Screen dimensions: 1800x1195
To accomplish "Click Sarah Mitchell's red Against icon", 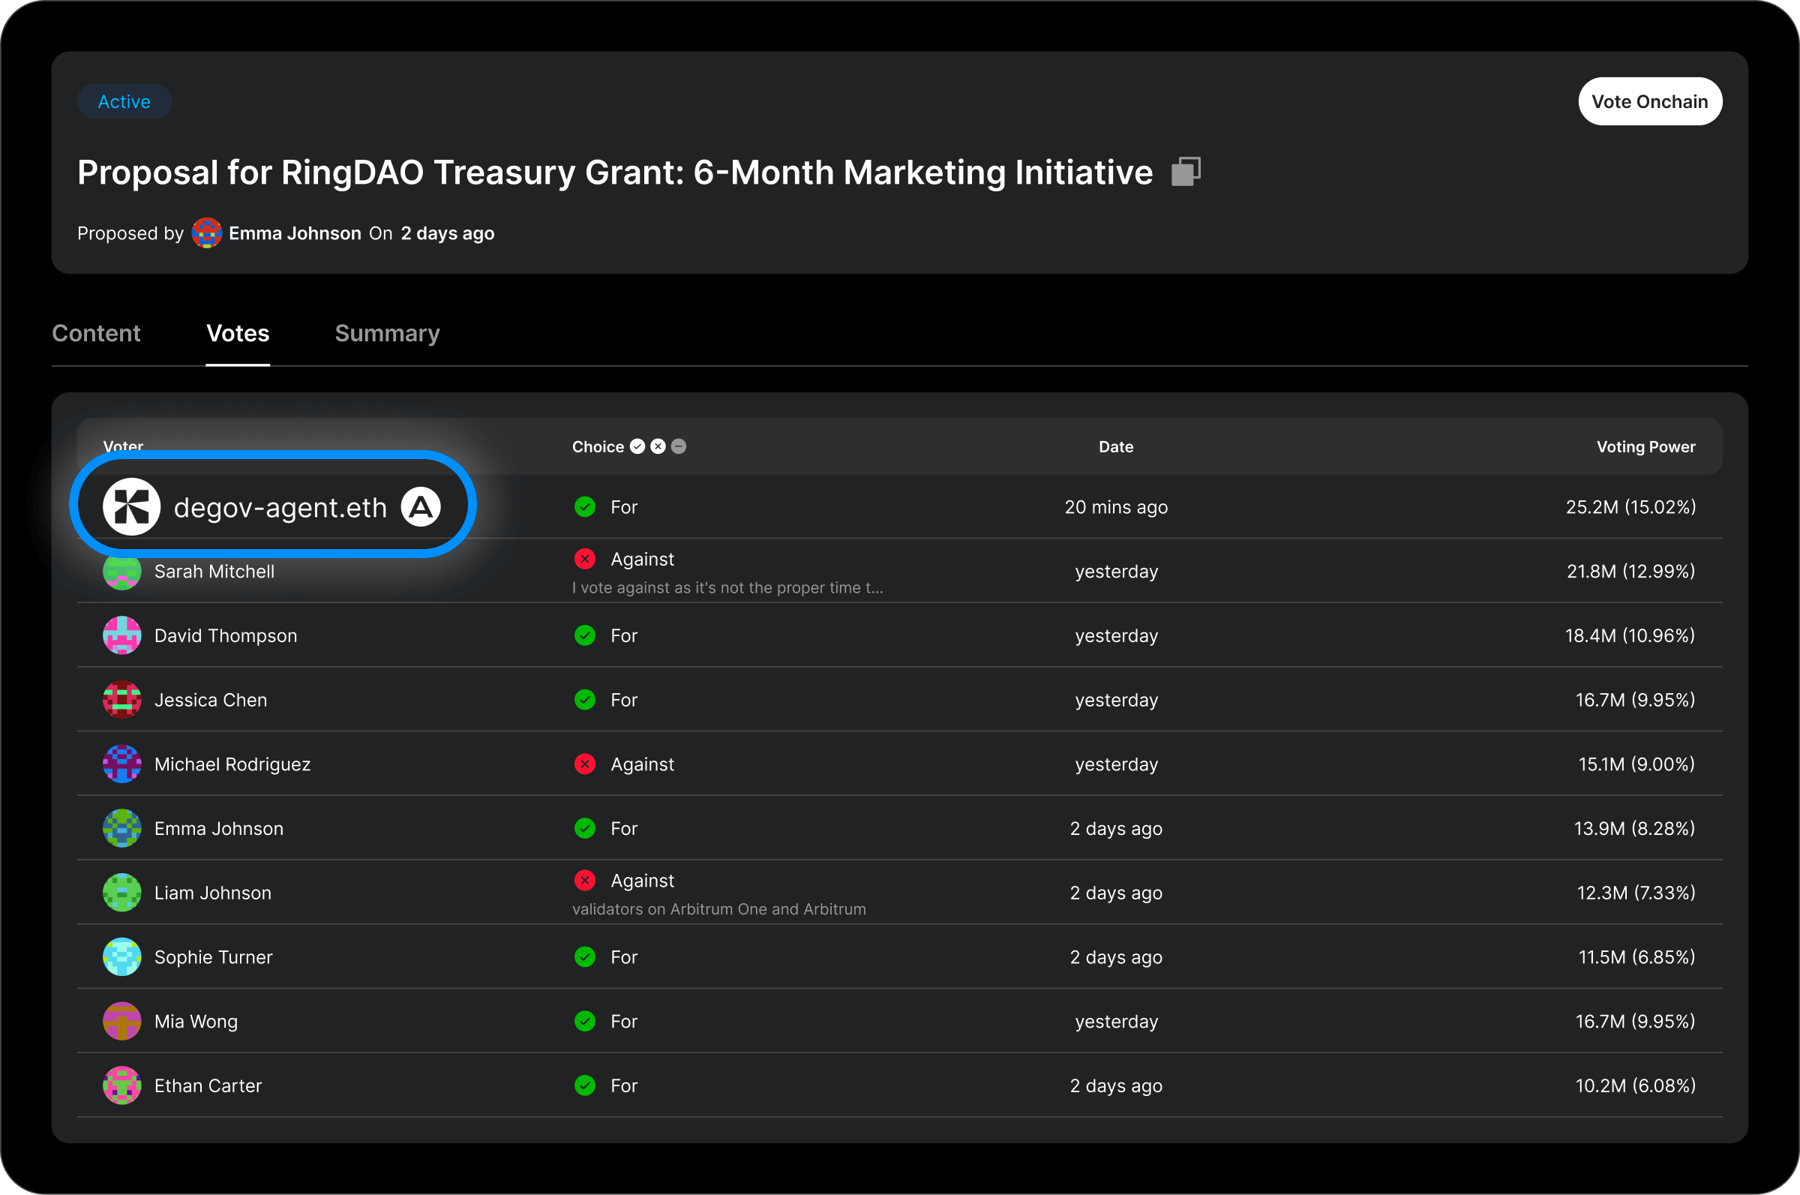I will [x=584, y=560].
